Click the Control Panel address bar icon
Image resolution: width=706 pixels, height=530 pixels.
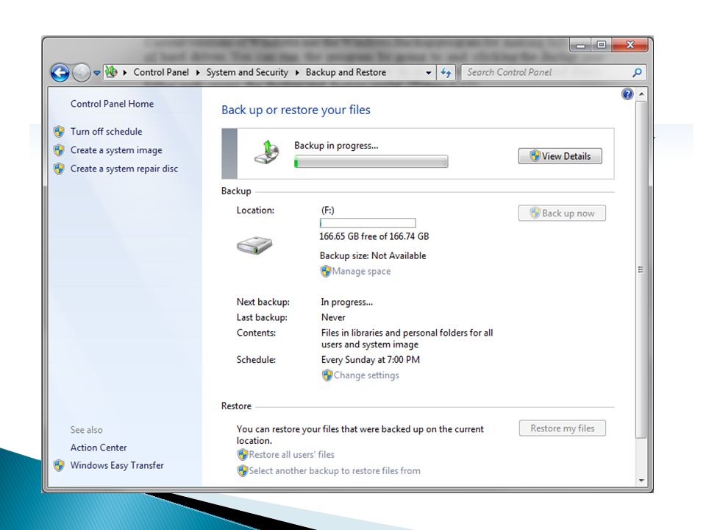point(111,72)
